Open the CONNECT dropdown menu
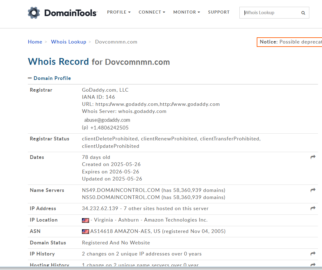This screenshot has width=322, height=270. click(x=152, y=12)
